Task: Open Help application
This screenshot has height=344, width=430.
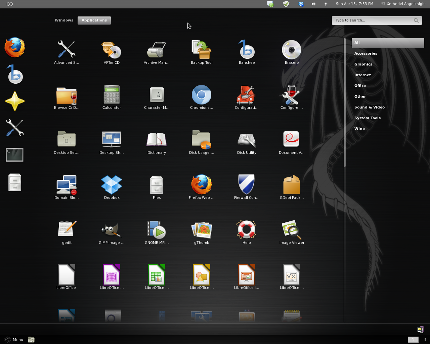Action: (247, 229)
